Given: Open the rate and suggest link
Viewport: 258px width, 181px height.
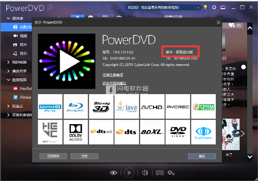Looking at the screenshot, I should click(x=114, y=83).
